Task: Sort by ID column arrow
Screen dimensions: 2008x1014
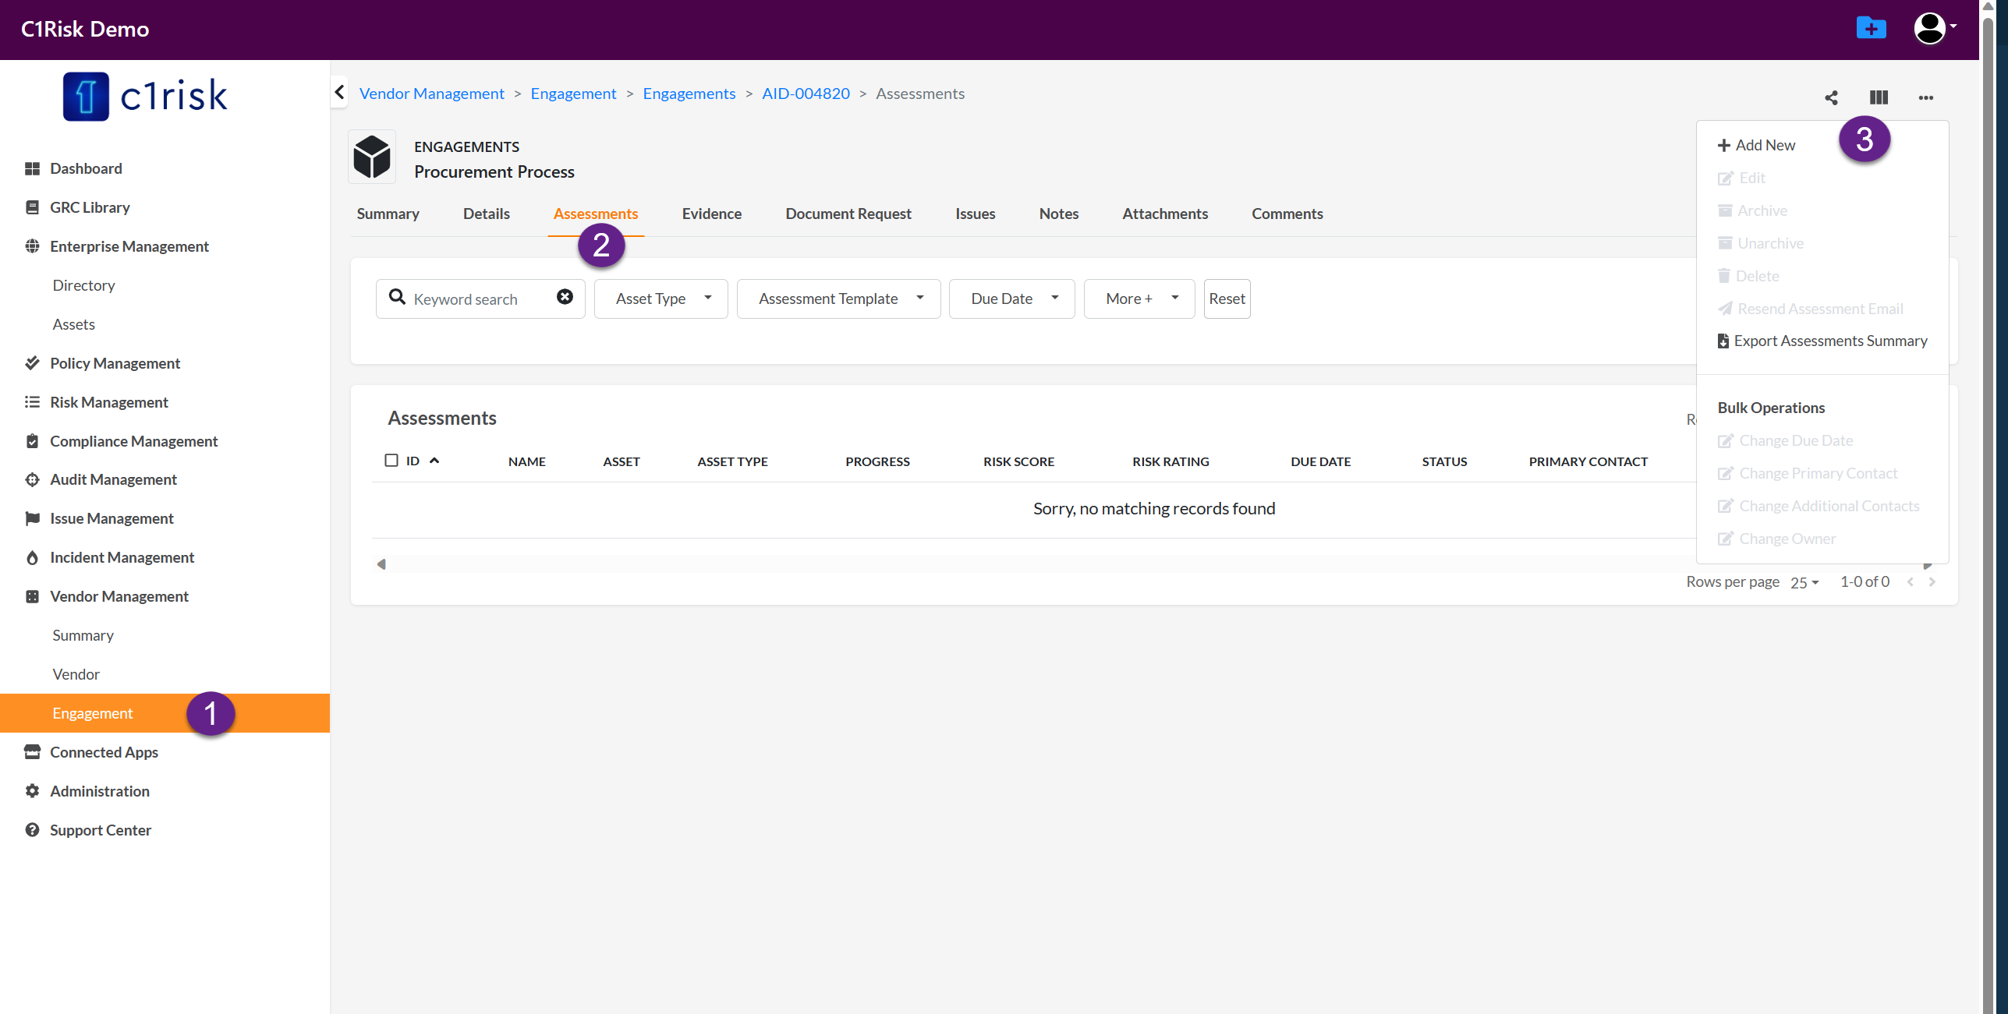Action: 434,461
